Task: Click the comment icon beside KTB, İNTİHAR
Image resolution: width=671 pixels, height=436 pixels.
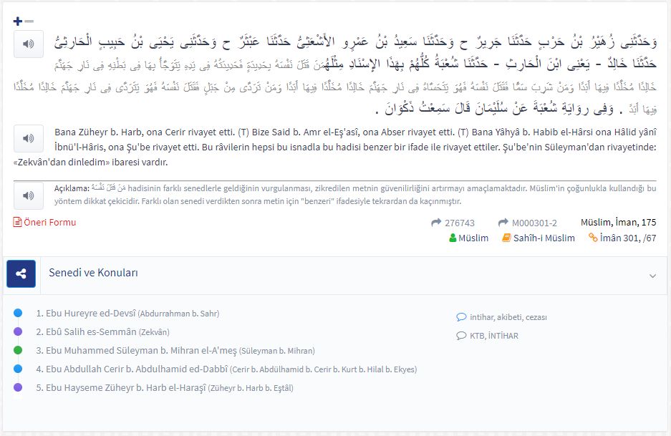Action: (461, 336)
